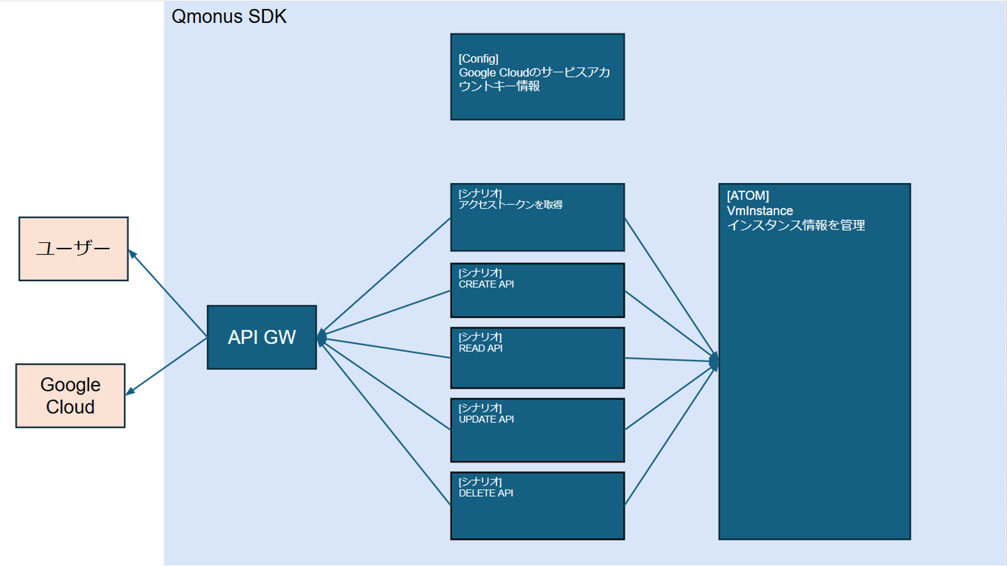The width and height of the screenshot is (1007, 566).
Task: Select the ユーザー box
Action: tap(73, 249)
